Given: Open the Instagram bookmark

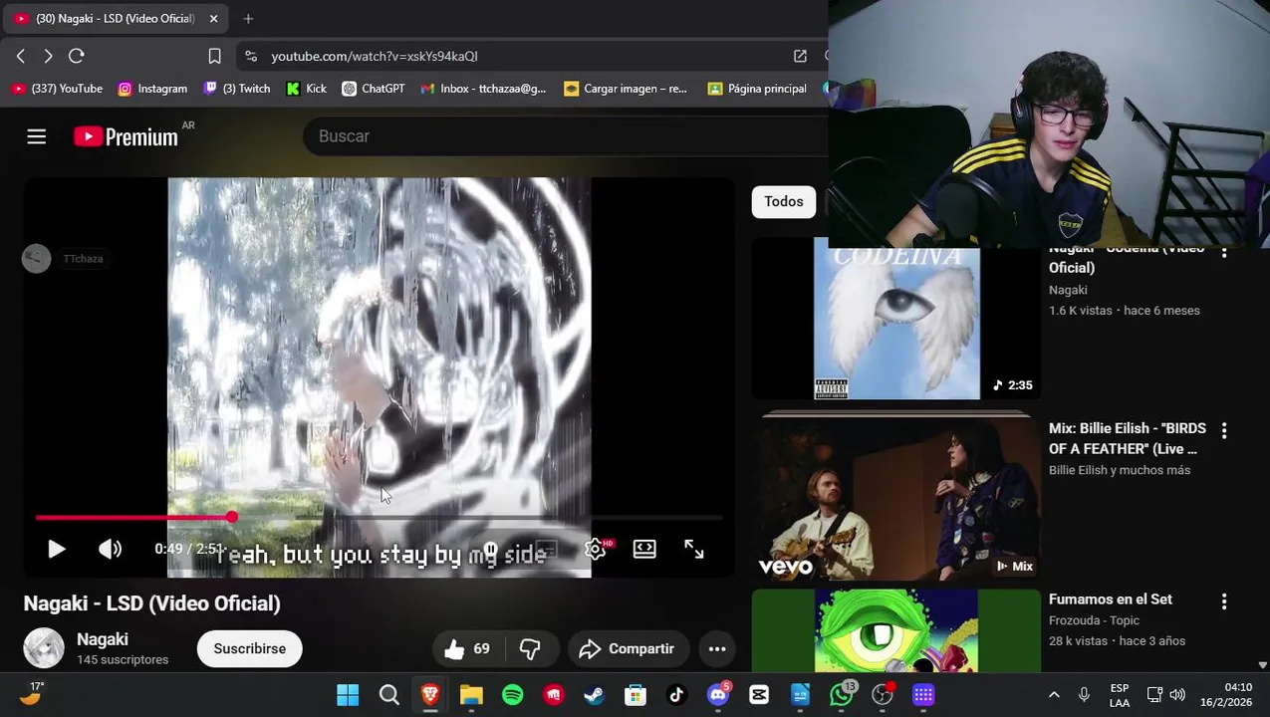Looking at the screenshot, I should click(152, 89).
